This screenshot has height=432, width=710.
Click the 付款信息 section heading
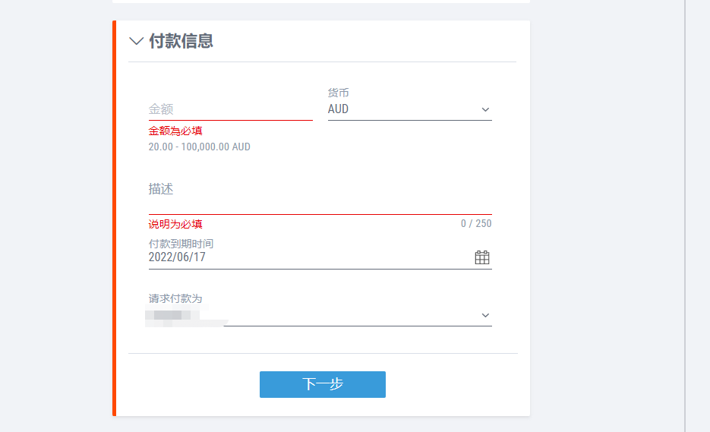[181, 41]
